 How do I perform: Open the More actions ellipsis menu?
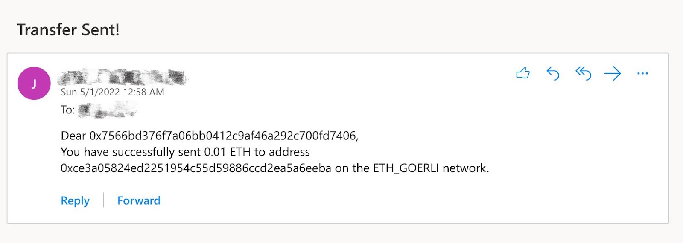click(642, 74)
